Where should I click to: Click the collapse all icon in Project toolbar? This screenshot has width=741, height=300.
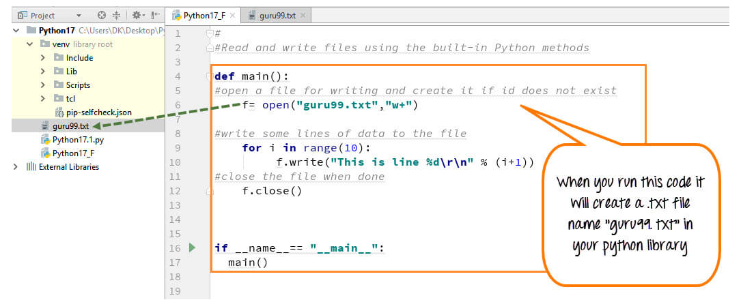click(116, 15)
